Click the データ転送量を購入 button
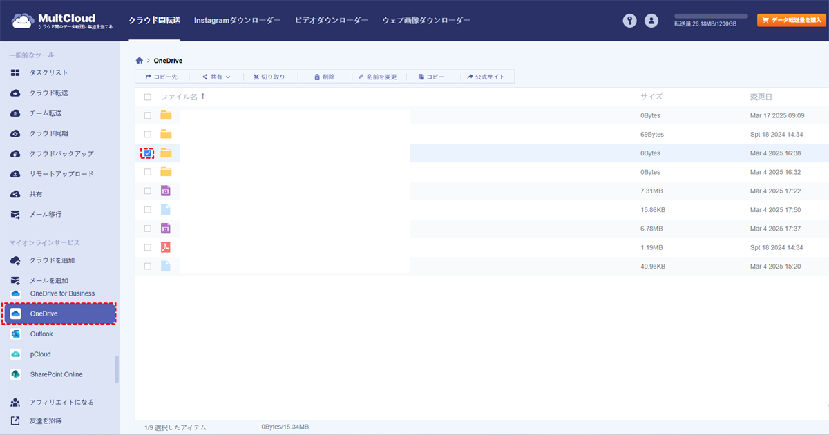The image size is (829, 435). (791, 21)
